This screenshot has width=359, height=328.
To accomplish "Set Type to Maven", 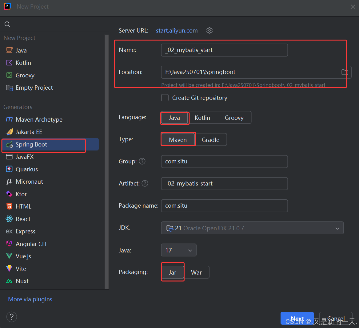I will [x=178, y=140].
